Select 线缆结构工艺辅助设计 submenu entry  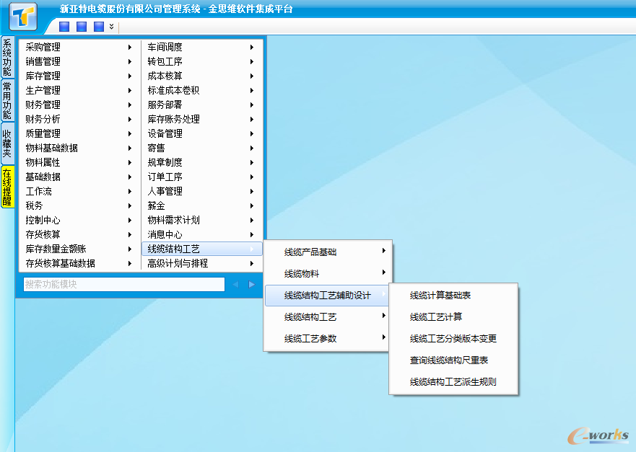328,296
